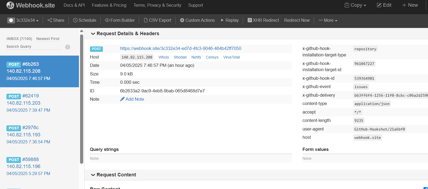Viewport: 428px width, 189px height.
Task: Open the Schedule option
Action: [x=85, y=20]
